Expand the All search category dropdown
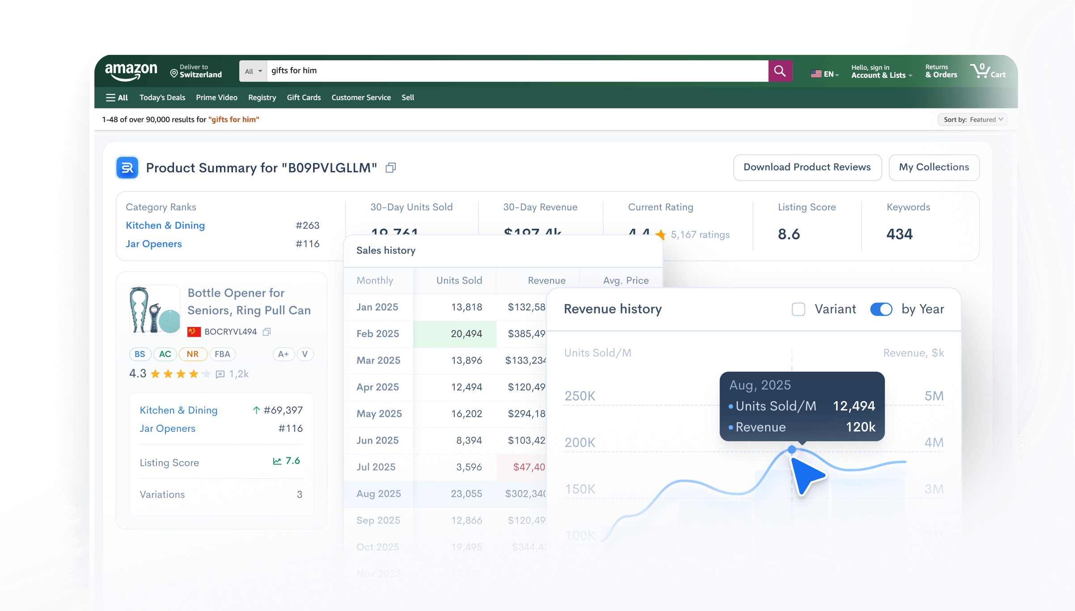The width and height of the screenshot is (1075, 611). pos(253,71)
